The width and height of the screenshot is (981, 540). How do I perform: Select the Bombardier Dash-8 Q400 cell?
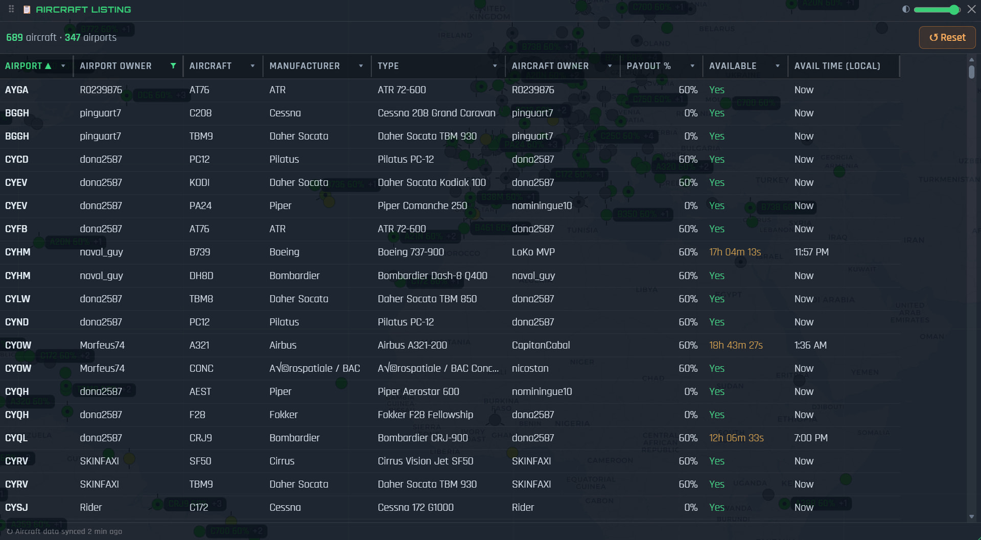[432, 276]
